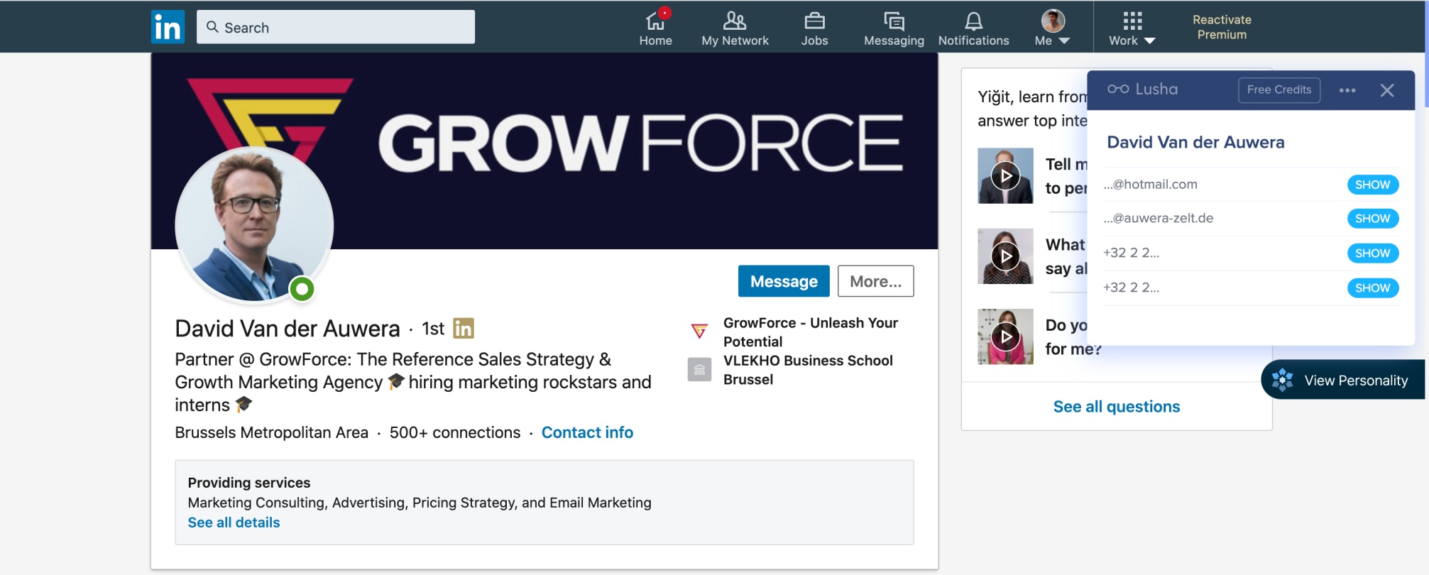Screen dimensions: 1429x575
Task: Click the ...@auwera-zelt.de text in Lusha
Action: pyautogui.click(x=1158, y=218)
